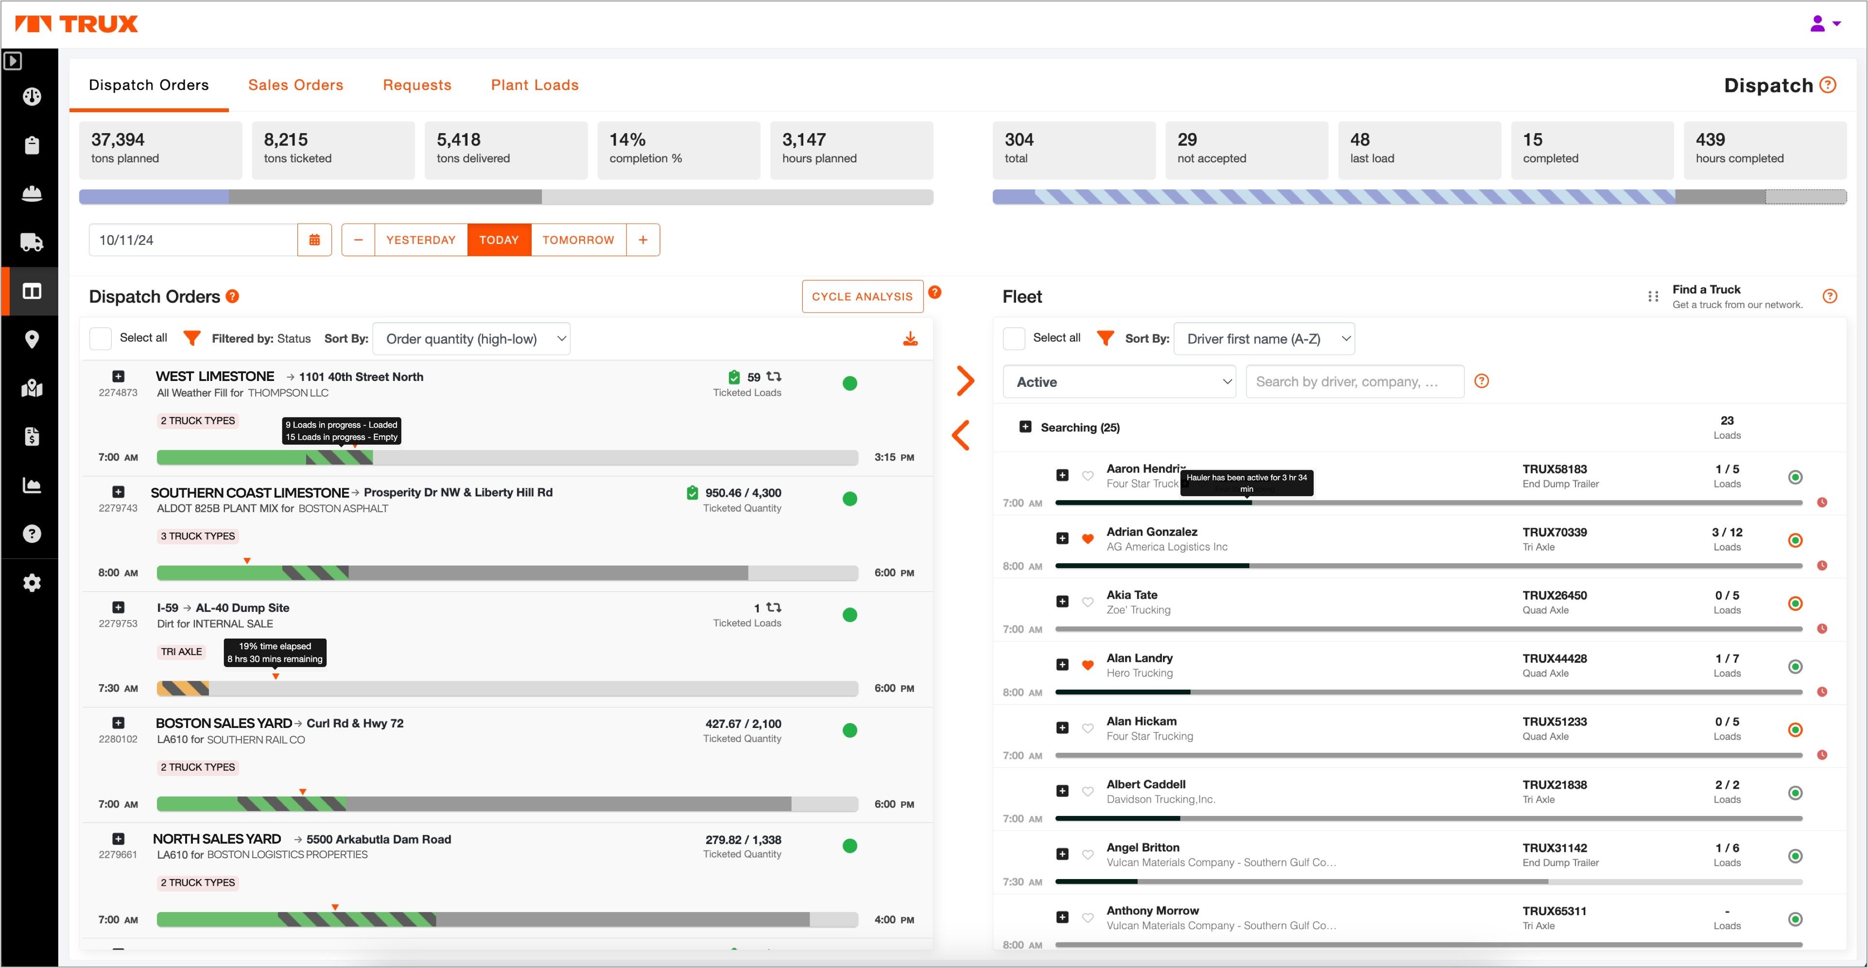Screen dimensions: 1868x968
Task: Switch to the Sales Orders tab
Action: point(295,84)
